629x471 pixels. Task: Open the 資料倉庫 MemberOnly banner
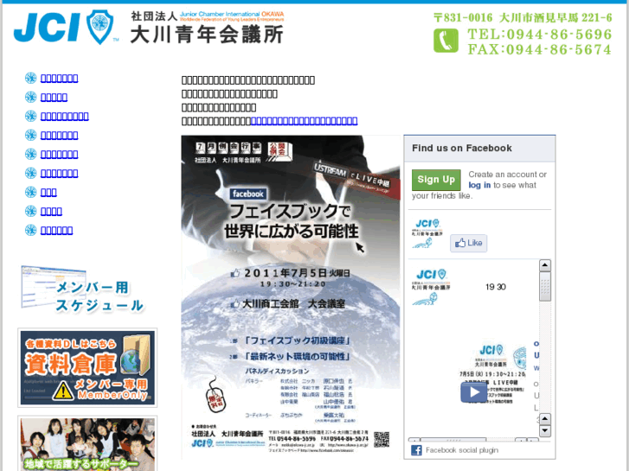click(x=87, y=367)
